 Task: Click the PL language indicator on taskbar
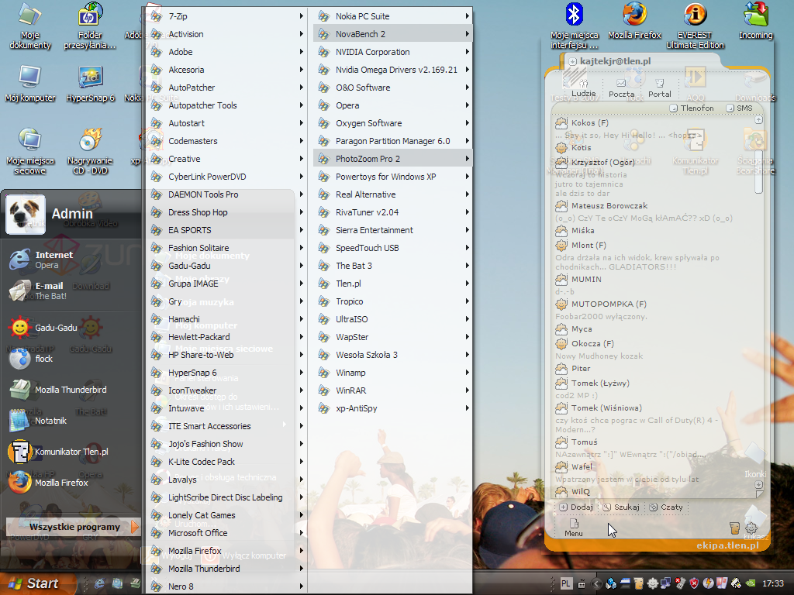click(x=566, y=583)
